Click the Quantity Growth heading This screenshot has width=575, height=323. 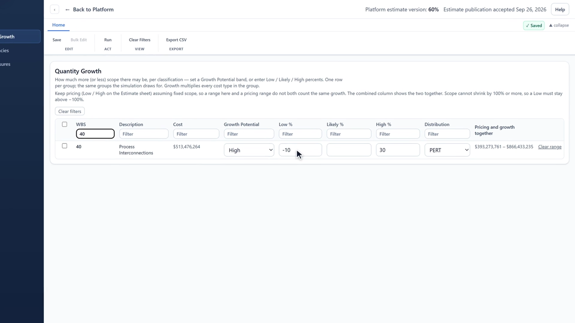click(x=78, y=71)
